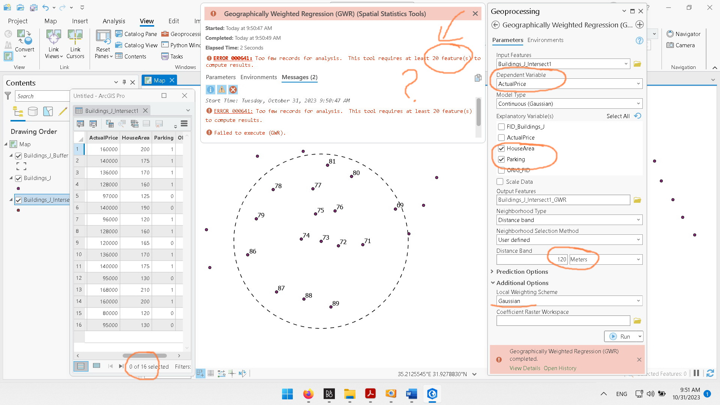Click the Distance Band value field
Image resolution: width=720 pixels, height=405 pixels.
pyautogui.click(x=532, y=259)
